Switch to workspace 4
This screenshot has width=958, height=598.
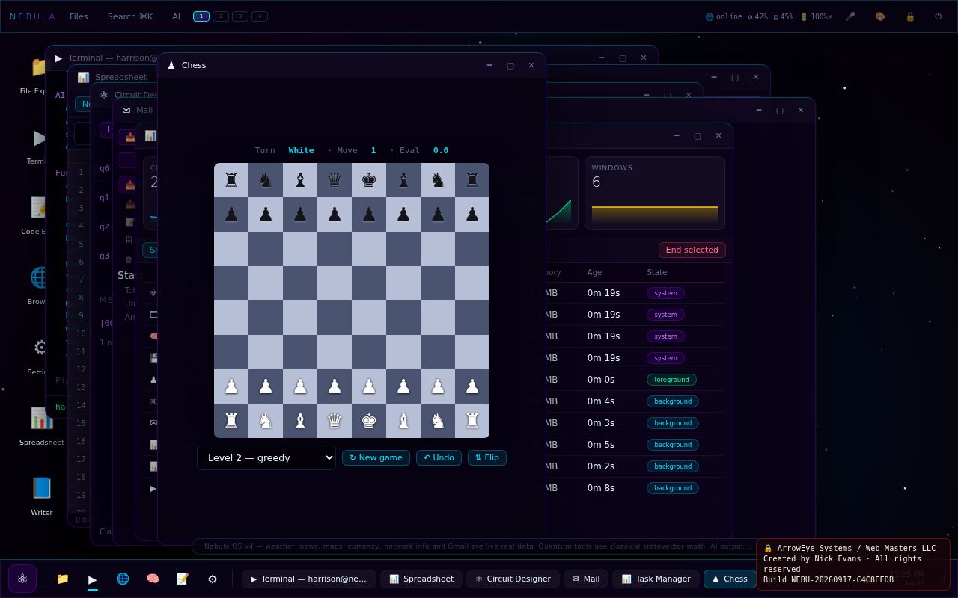point(260,16)
